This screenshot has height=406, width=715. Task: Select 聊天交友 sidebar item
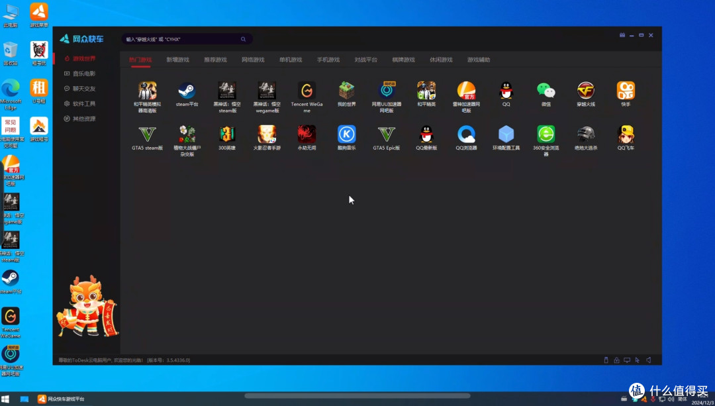tap(84, 89)
